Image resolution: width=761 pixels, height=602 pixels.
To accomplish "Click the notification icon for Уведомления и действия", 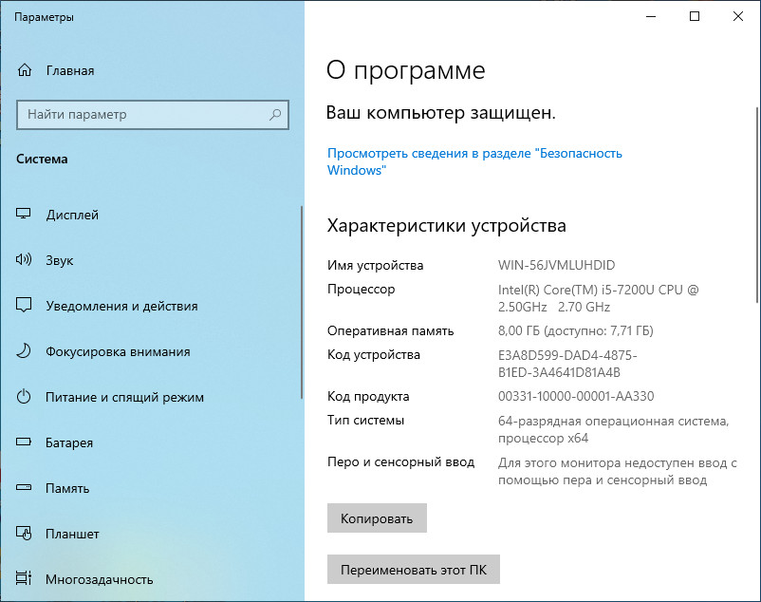I will click(x=25, y=306).
